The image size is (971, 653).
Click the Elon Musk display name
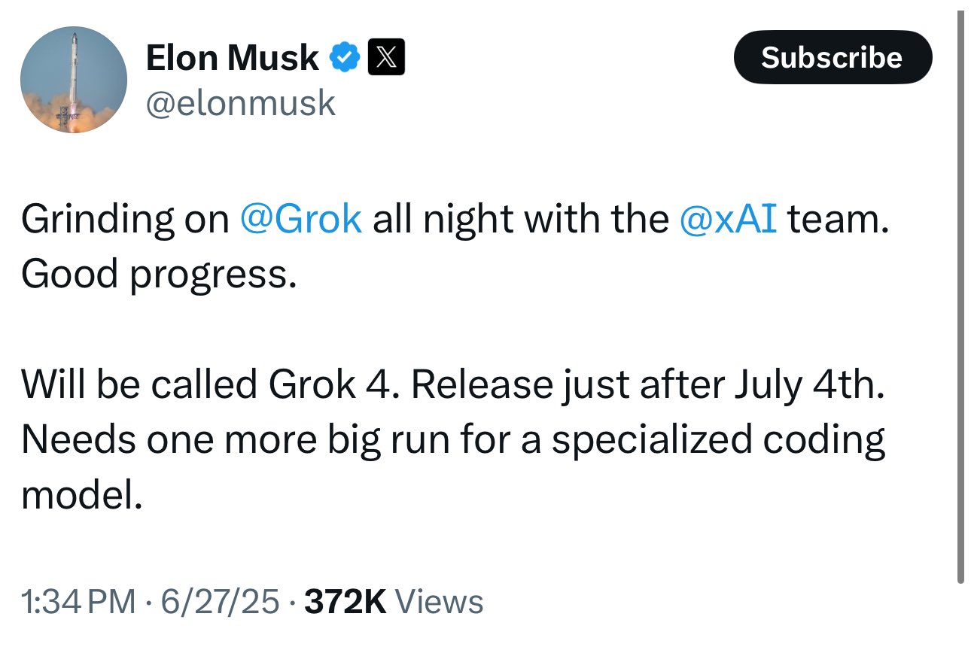pos(232,58)
